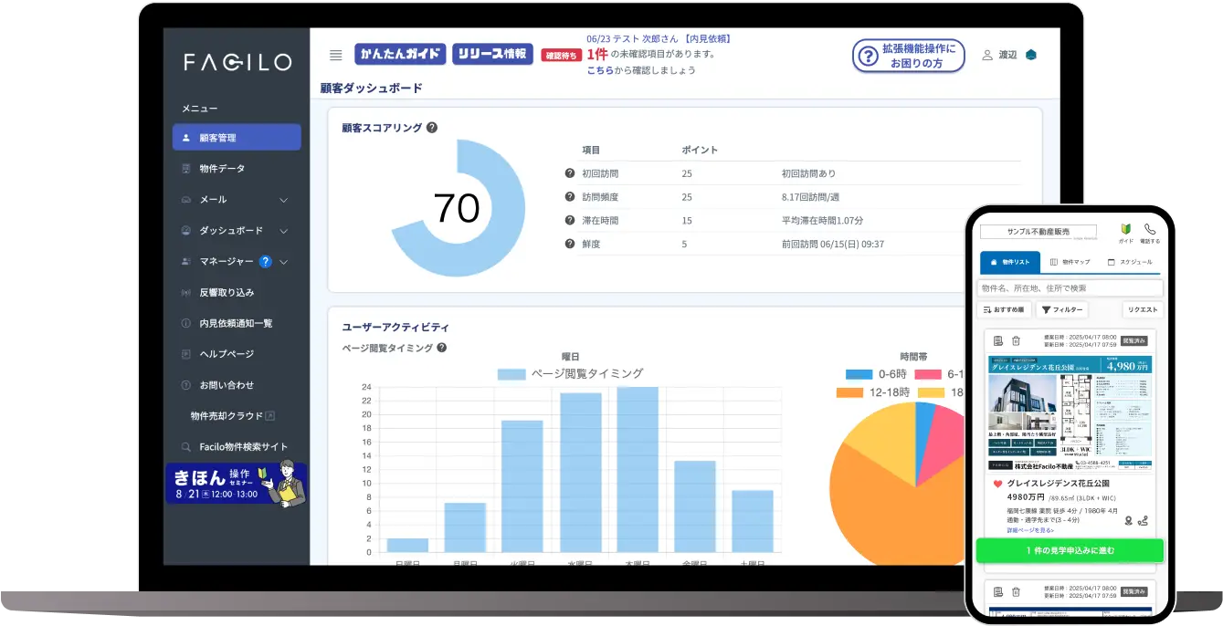Viewport: 1223px width, 626px height.
Task: Tap the ガイド beginner icon on the mobile app
Action: [1126, 230]
